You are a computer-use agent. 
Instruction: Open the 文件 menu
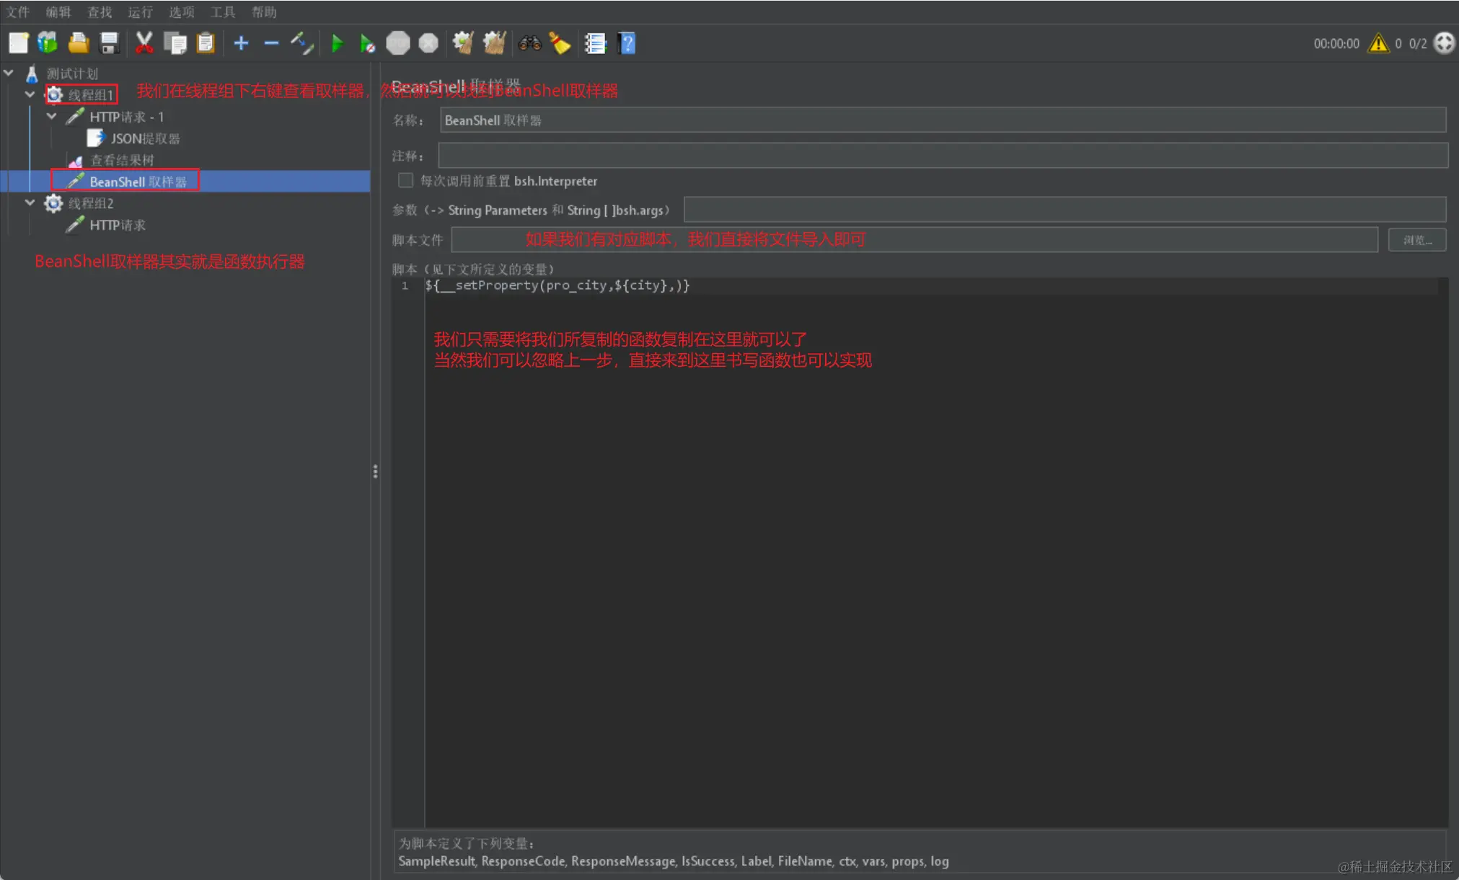point(18,12)
